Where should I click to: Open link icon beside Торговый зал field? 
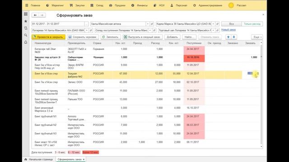[x=217, y=30]
